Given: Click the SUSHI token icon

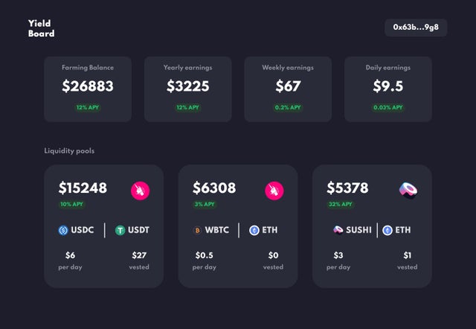Looking at the screenshot, I should (x=338, y=230).
